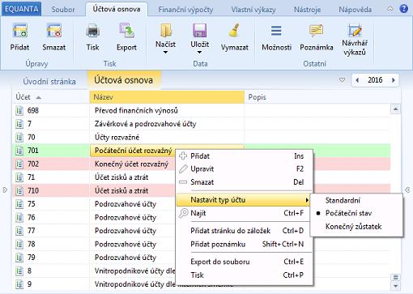The height and width of the screenshot is (294, 413).
Task: Choose Tisk in context menu
Action: tap(245, 275)
